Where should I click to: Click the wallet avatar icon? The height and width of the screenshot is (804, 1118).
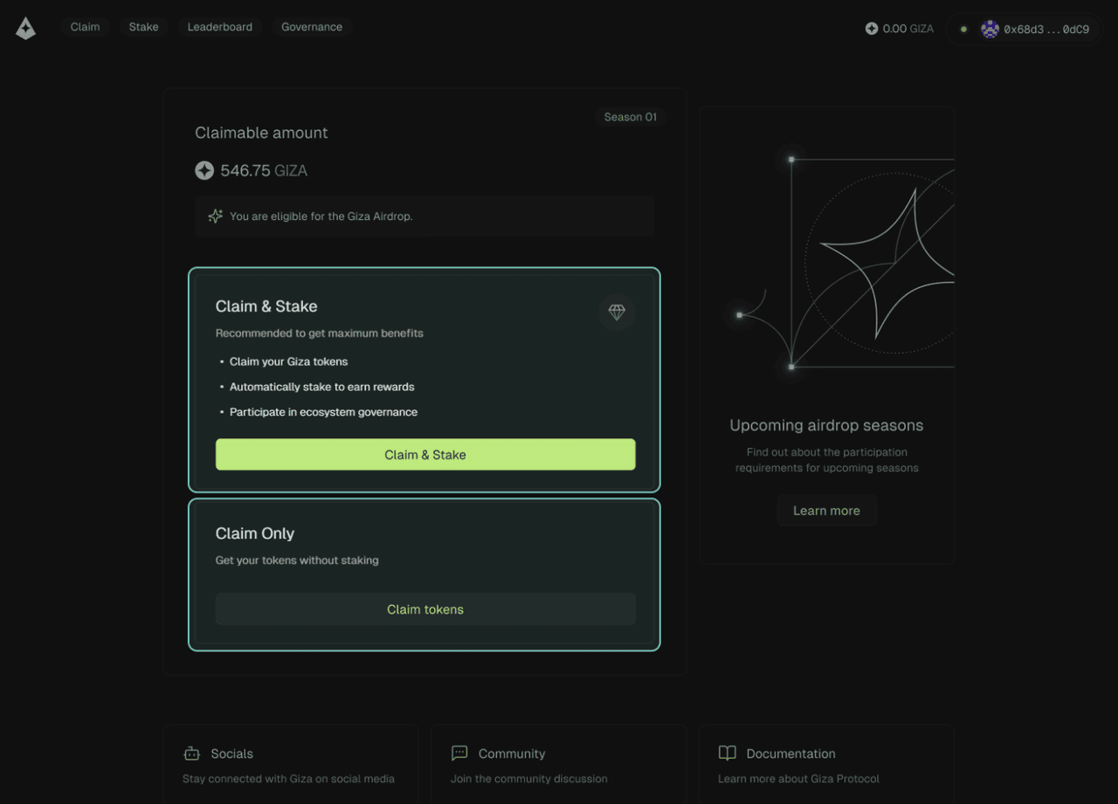click(990, 29)
